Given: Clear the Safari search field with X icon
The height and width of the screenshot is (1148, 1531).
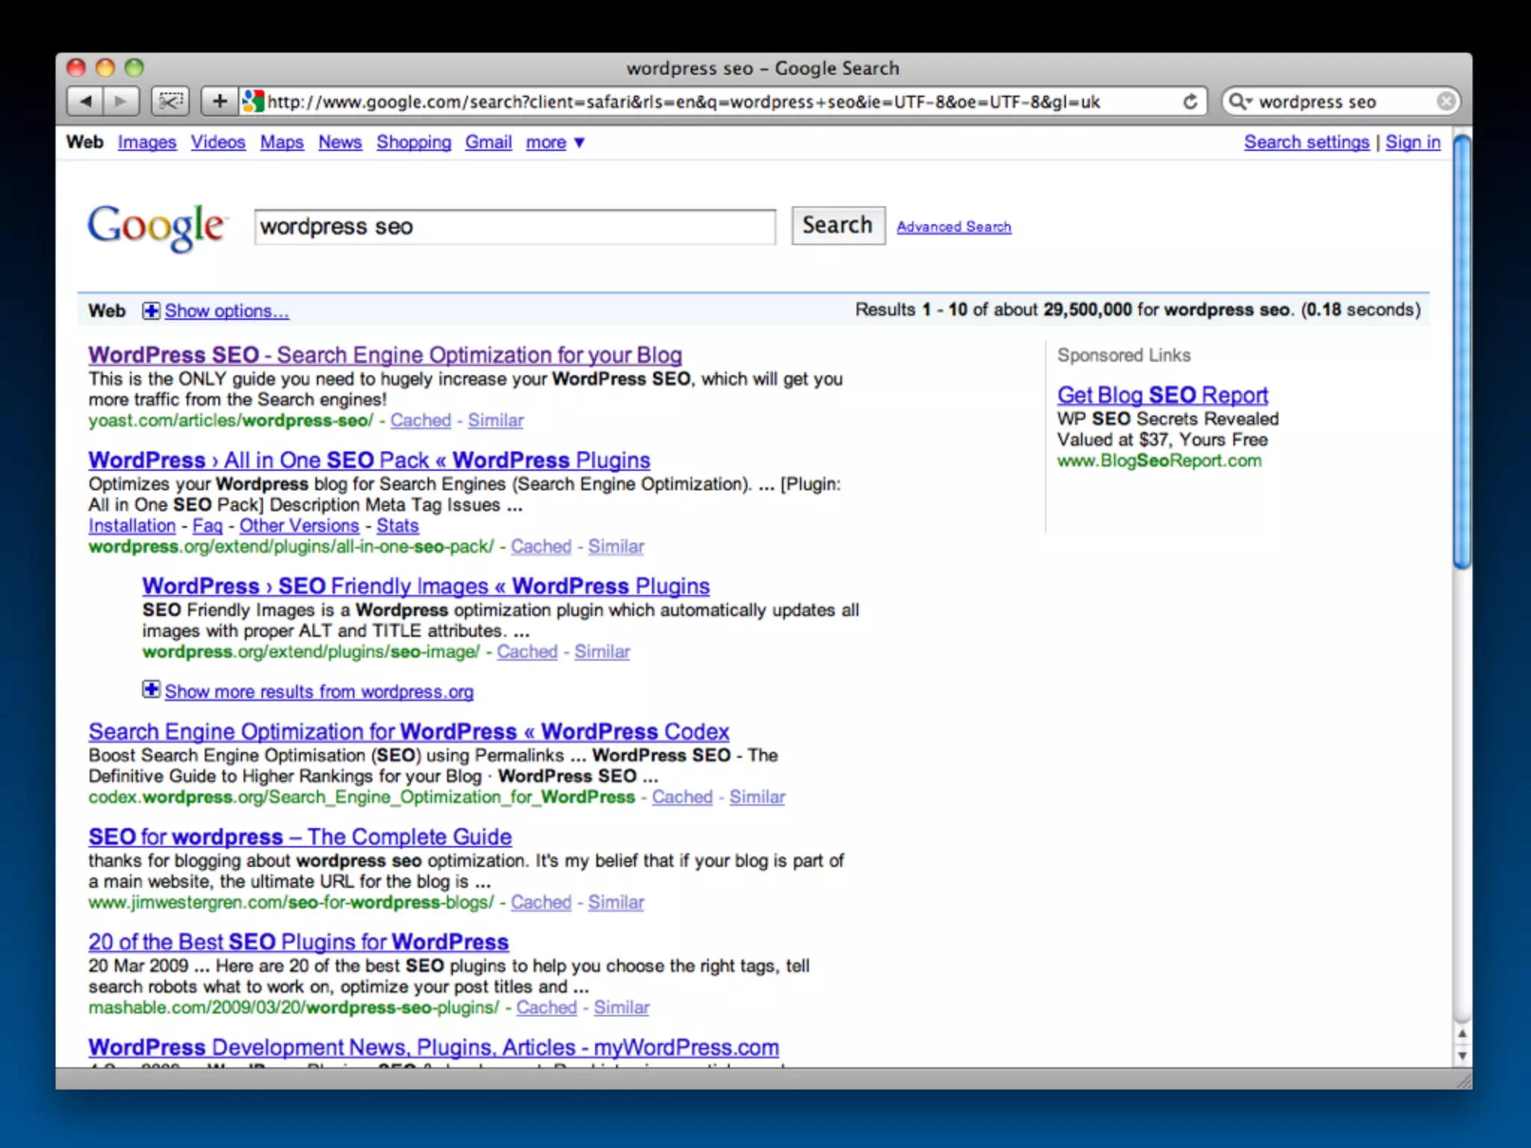Looking at the screenshot, I should coord(1446,101).
